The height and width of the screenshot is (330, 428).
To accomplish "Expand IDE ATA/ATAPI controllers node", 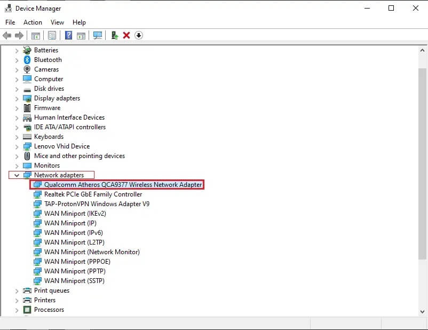I will coord(17,128).
